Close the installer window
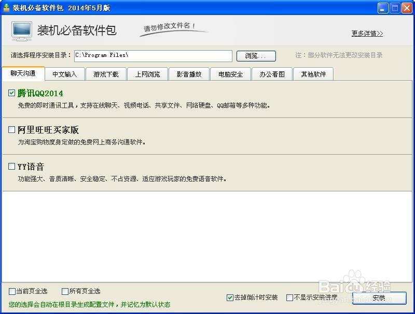This screenshot has width=415, height=314. 407,8
